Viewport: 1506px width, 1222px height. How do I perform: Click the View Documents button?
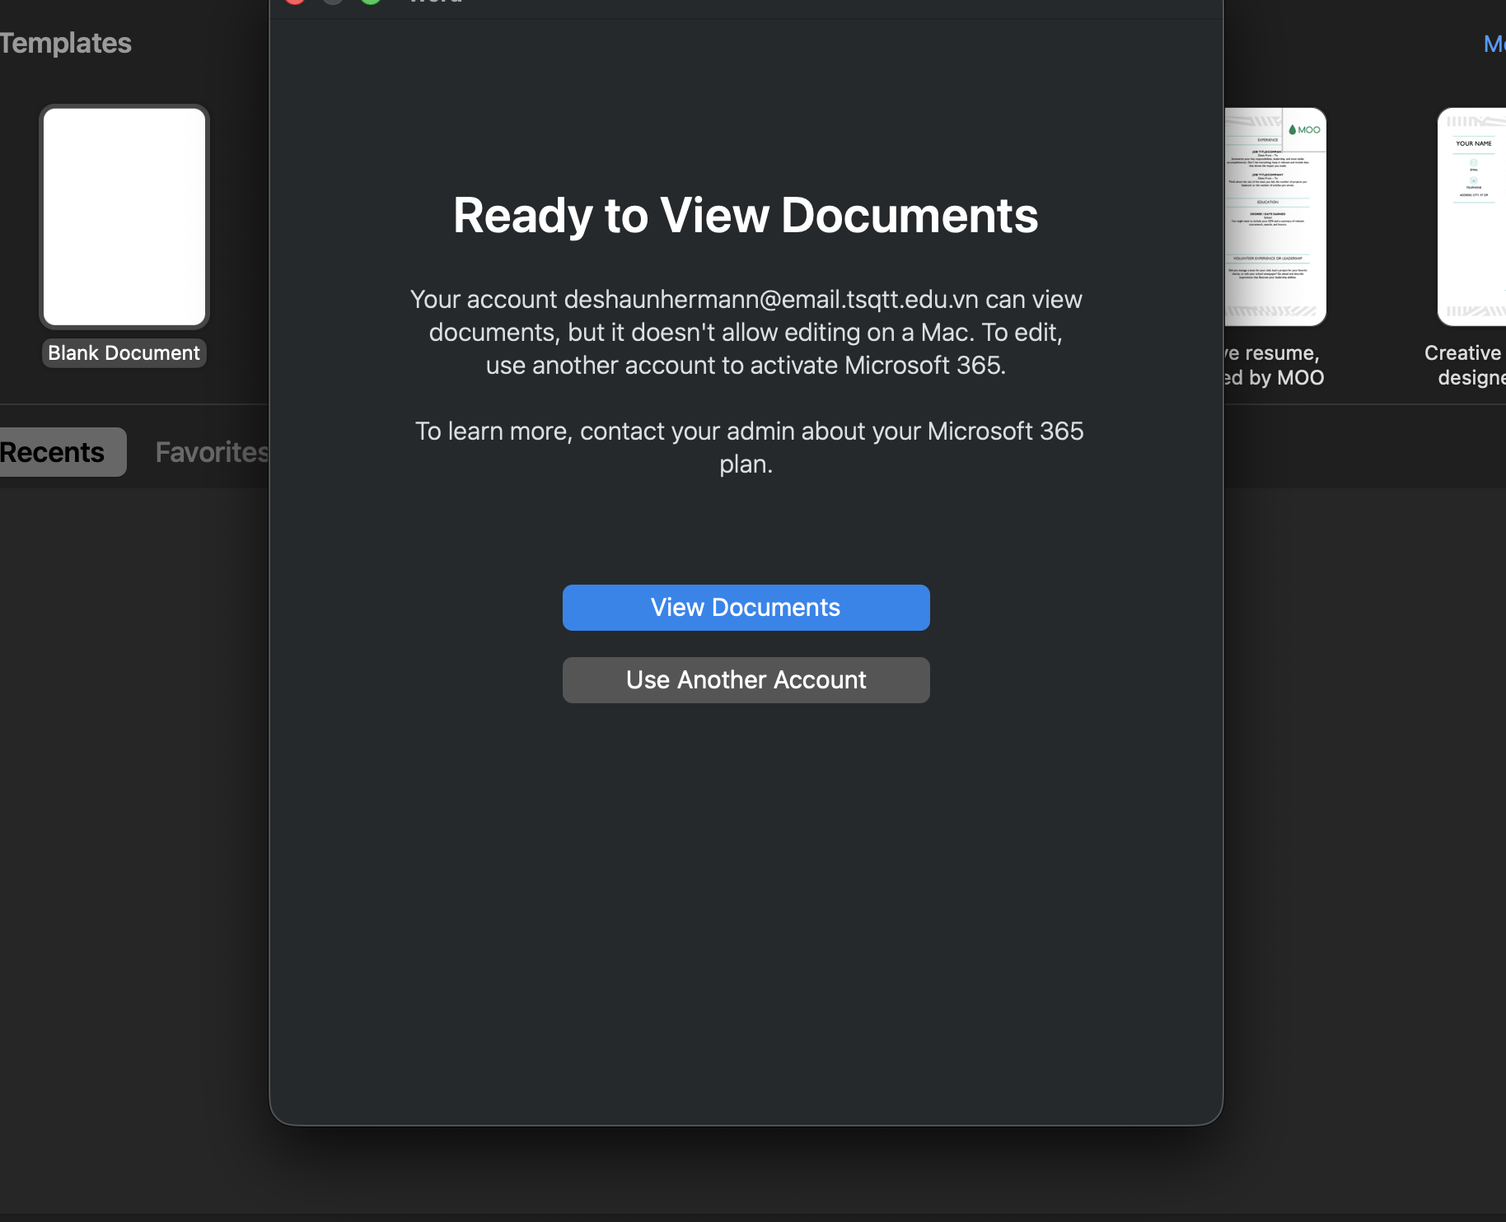click(746, 608)
